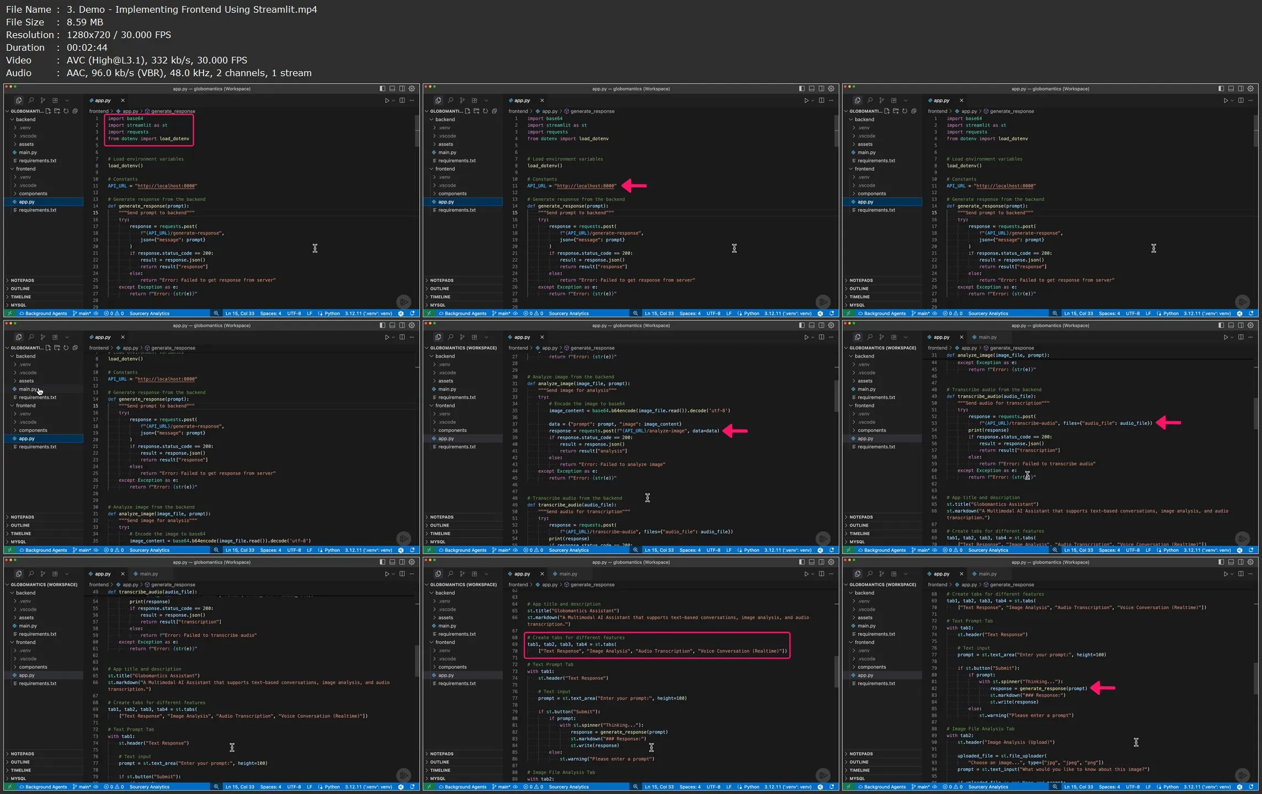Viewport: 1262px width, 794px height.
Task: Select app.py tab in top-left frame
Action: click(x=103, y=100)
